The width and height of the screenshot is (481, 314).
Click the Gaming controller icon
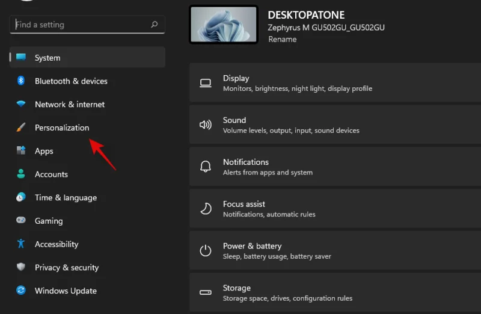pos(21,220)
